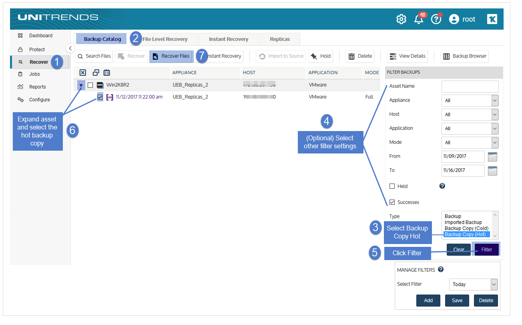Switch to the Instant Recovery tab
Viewport: 522px width, 325px height.
[x=229, y=39]
